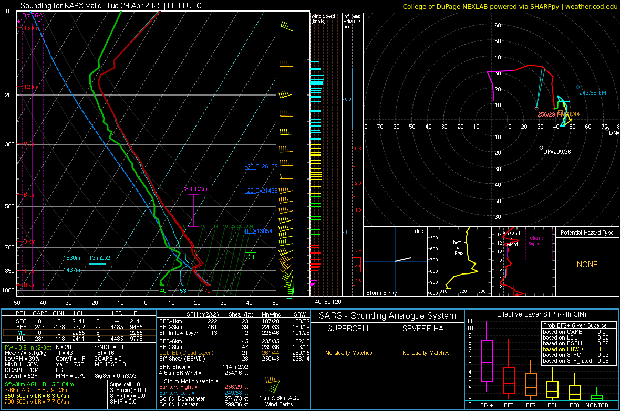The height and width of the screenshot is (411, 620).
Task: Click the MMP = 0.79 value
Action: [71, 376]
